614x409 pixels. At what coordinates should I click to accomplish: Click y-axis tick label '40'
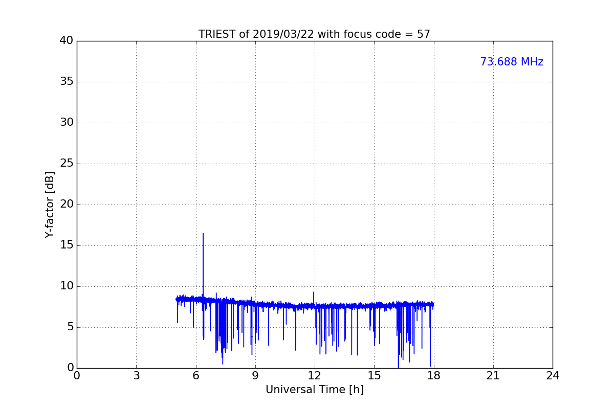[x=67, y=41]
